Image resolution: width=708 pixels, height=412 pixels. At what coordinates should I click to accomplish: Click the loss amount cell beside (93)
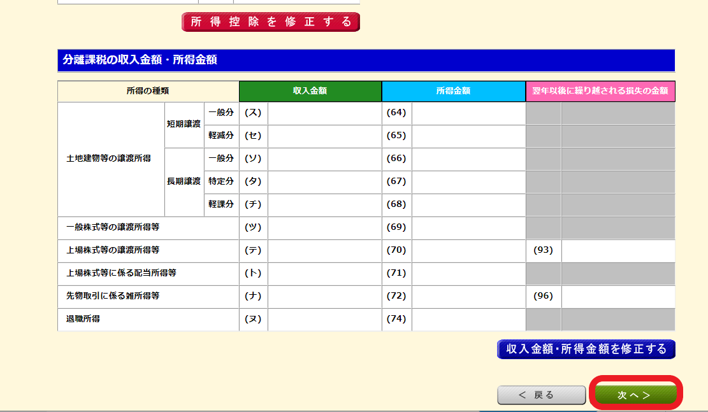coord(618,251)
